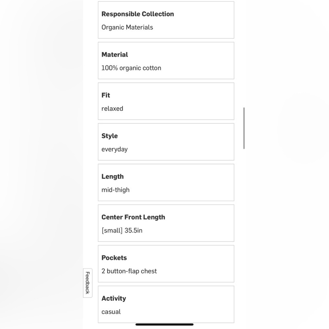Image resolution: width=329 pixels, height=329 pixels.
Task: Click the mid-thigh length value
Action: (115, 190)
